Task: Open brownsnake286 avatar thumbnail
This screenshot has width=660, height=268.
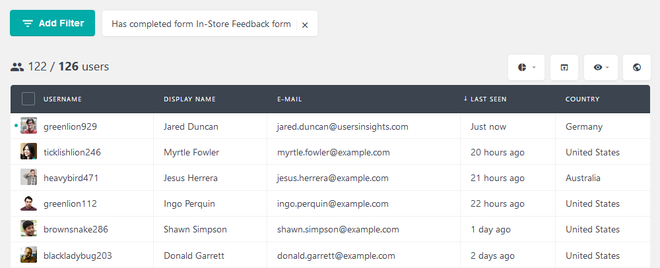Action: click(x=28, y=228)
